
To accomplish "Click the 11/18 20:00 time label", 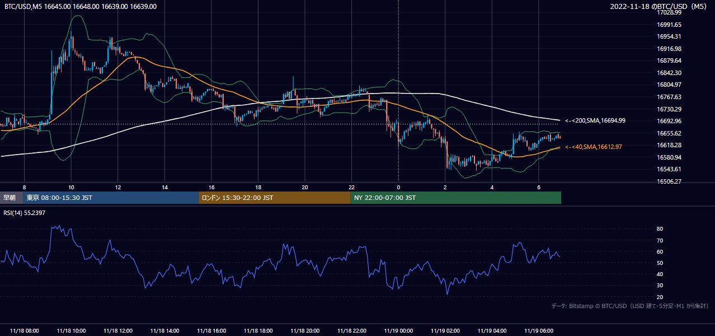I will (305, 331).
